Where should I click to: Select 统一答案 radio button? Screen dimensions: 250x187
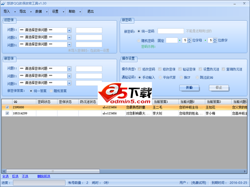pos(31,91)
